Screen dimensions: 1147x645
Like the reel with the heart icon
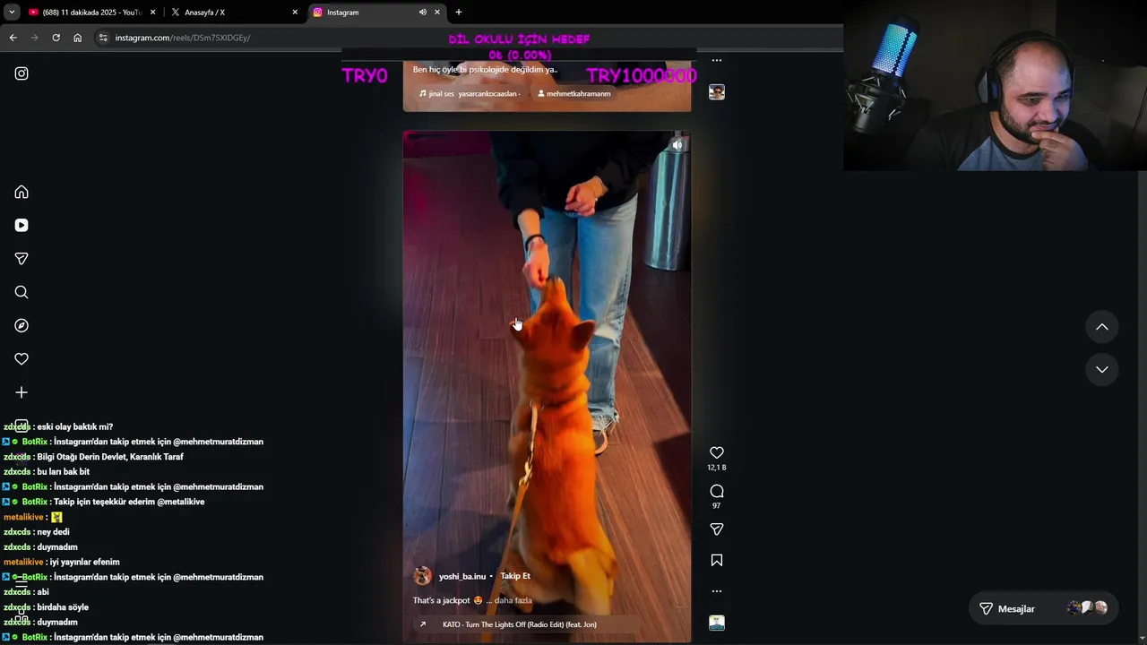tap(717, 453)
